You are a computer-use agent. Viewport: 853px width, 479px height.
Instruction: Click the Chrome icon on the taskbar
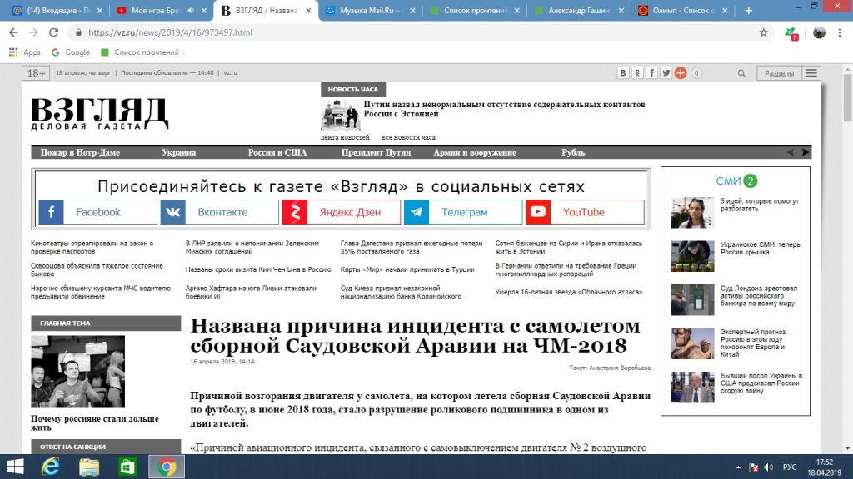[167, 467]
